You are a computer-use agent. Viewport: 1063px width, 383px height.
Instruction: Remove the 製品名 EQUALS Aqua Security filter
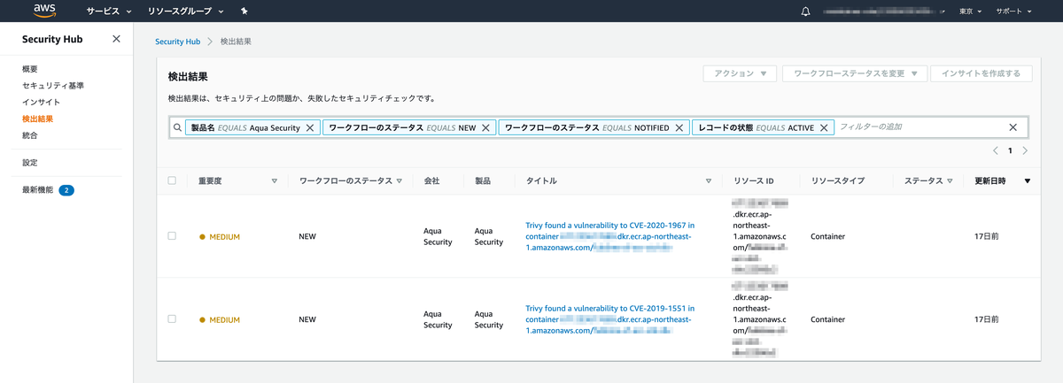310,127
